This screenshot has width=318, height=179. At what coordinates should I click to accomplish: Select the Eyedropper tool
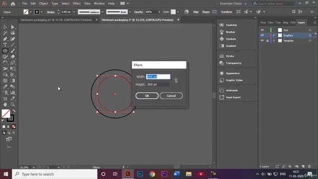click(5, 87)
